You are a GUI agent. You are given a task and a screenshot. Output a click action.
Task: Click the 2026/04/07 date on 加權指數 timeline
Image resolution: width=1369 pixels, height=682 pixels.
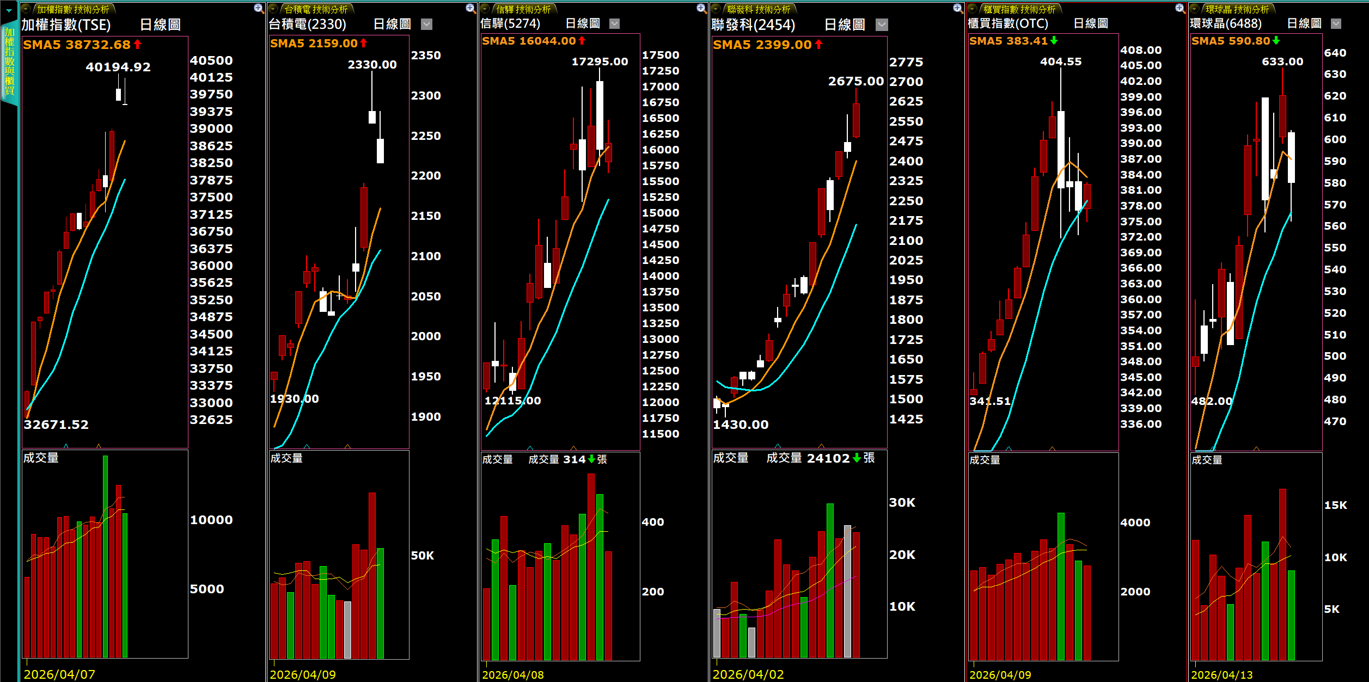pyautogui.click(x=59, y=674)
